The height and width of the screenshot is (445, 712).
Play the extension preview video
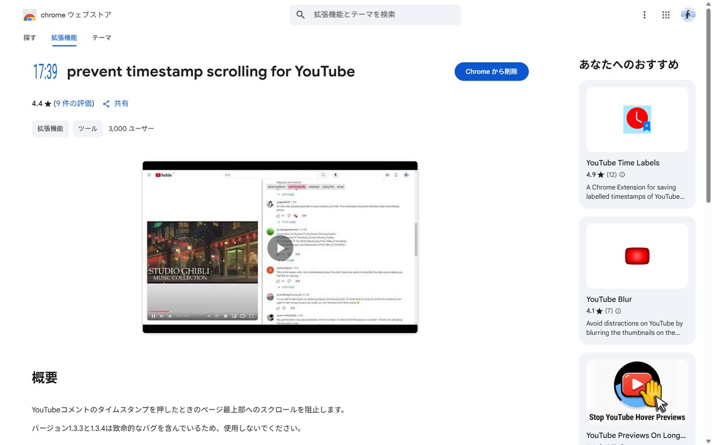tap(280, 248)
